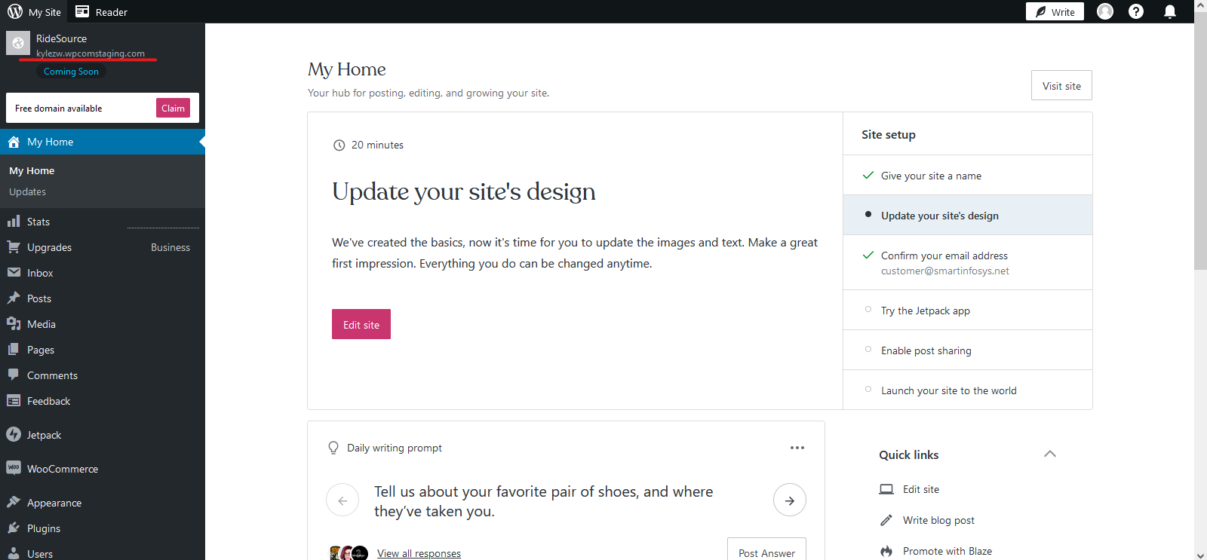Open Reader from the top bar
Image resolution: width=1207 pixels, height=560 pixels.
click(x=102, y=12)
